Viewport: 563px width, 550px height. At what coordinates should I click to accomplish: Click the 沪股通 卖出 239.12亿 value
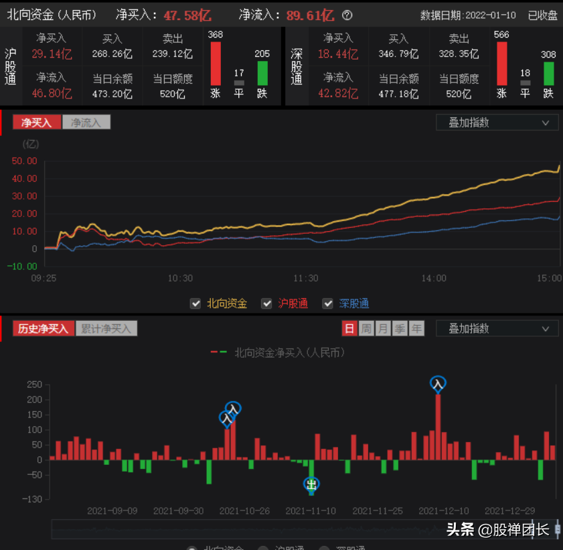(x=173, y=54)
